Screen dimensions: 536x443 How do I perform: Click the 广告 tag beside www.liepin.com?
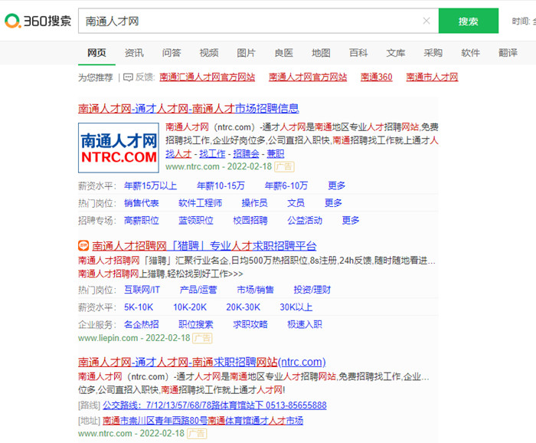[202, 338]
